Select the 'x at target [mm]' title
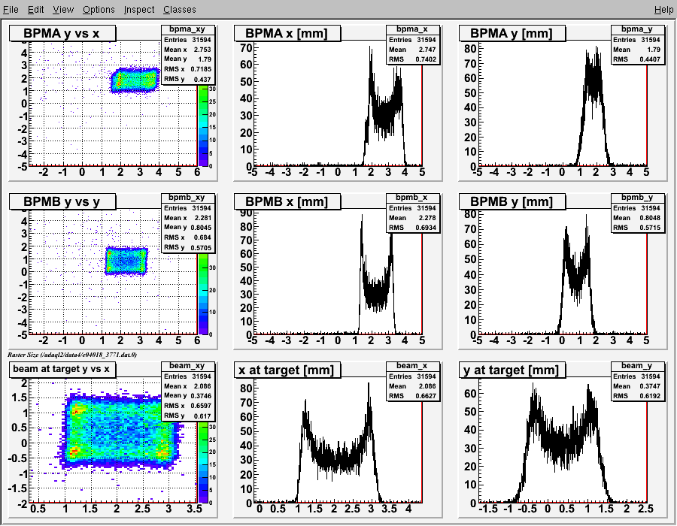Image resolution: width=677 pixels, height=526 pixels. tap(287, 370)
